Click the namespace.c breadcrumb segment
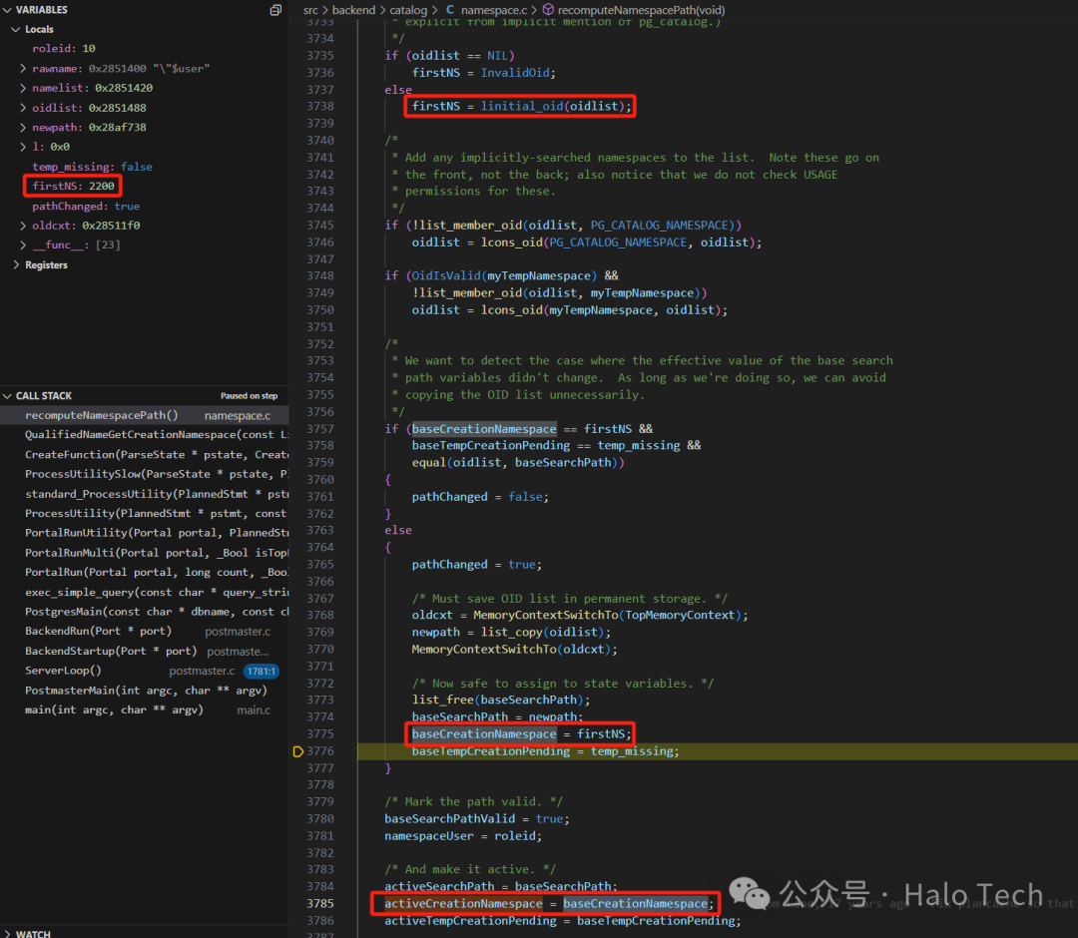1078x938 pixels. 494,10
